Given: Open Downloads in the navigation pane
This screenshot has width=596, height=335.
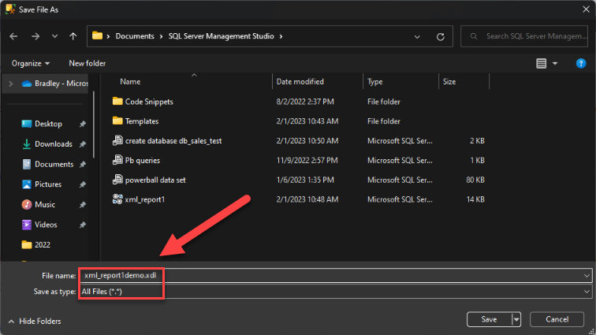Looking at the screenshot, I should click(54, 144).
